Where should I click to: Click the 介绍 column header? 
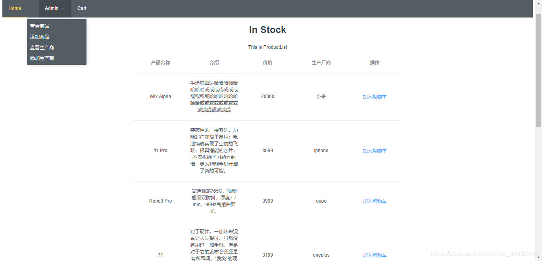point(214,63)
